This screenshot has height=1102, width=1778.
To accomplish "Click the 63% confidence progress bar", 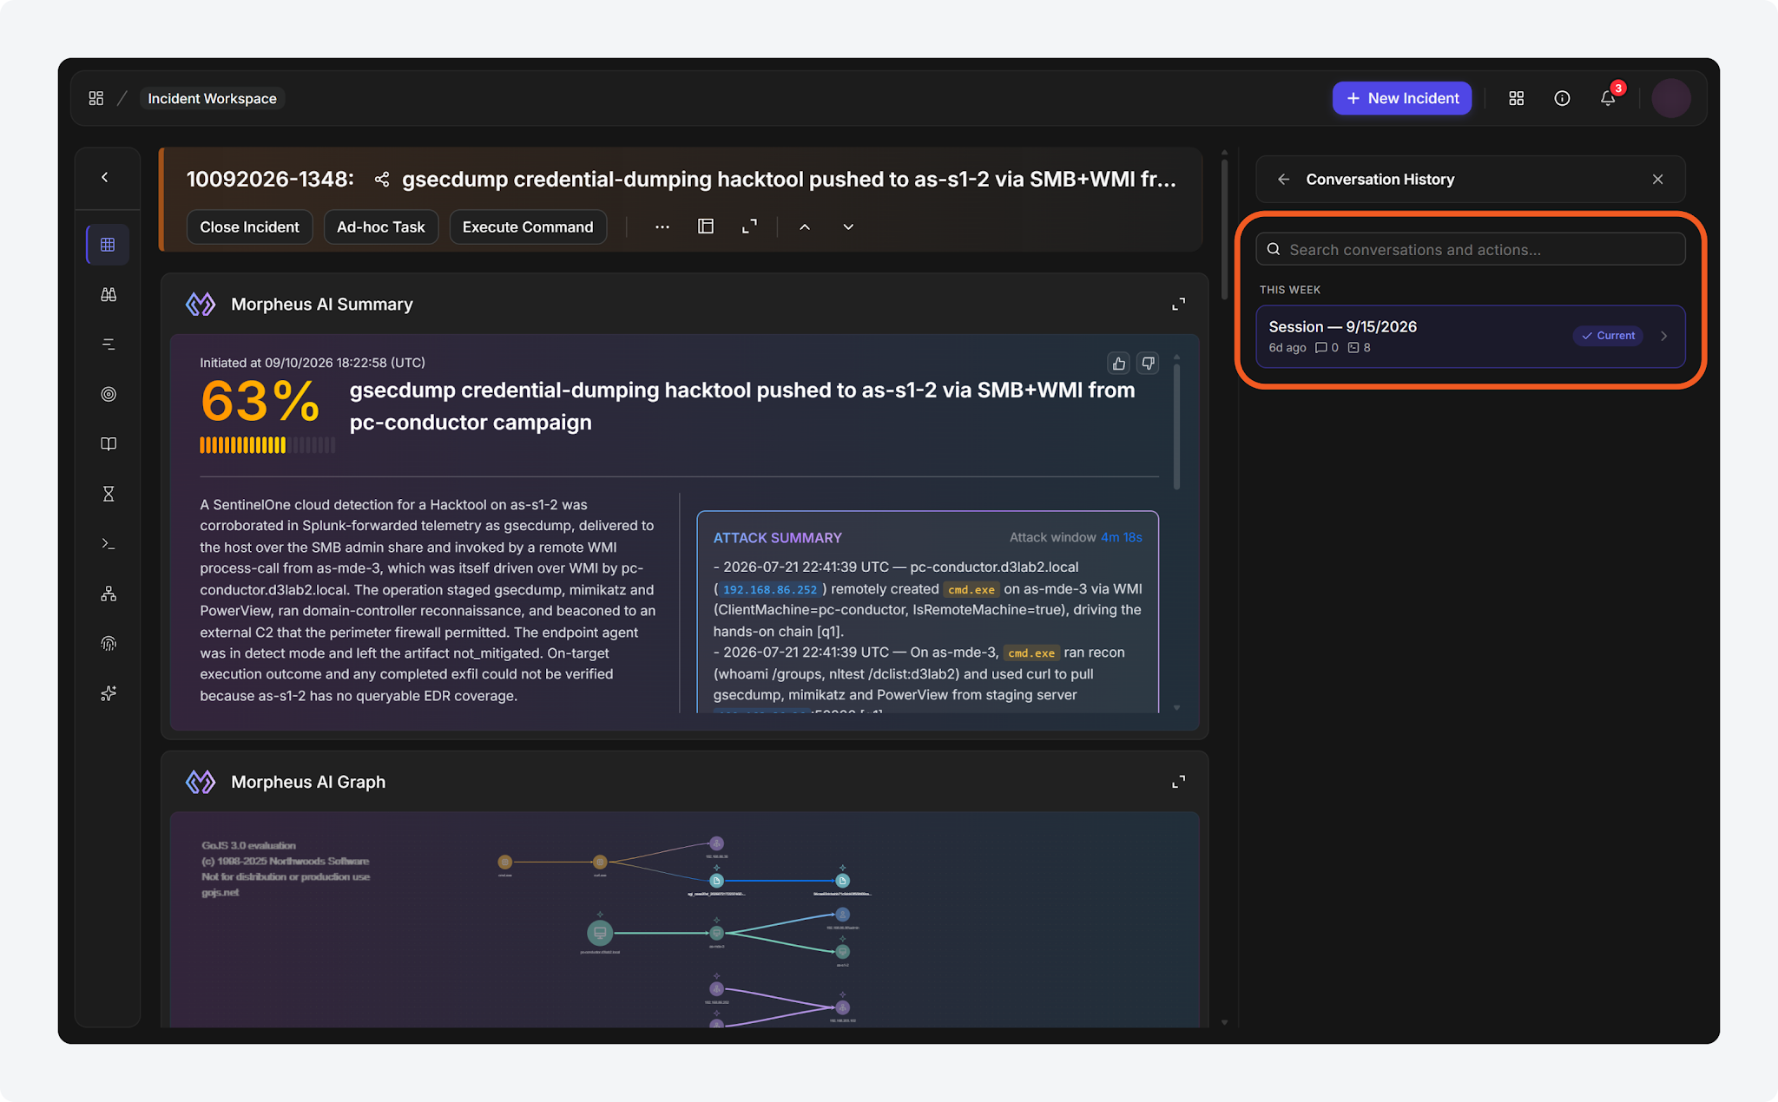I will click(267, 445).
